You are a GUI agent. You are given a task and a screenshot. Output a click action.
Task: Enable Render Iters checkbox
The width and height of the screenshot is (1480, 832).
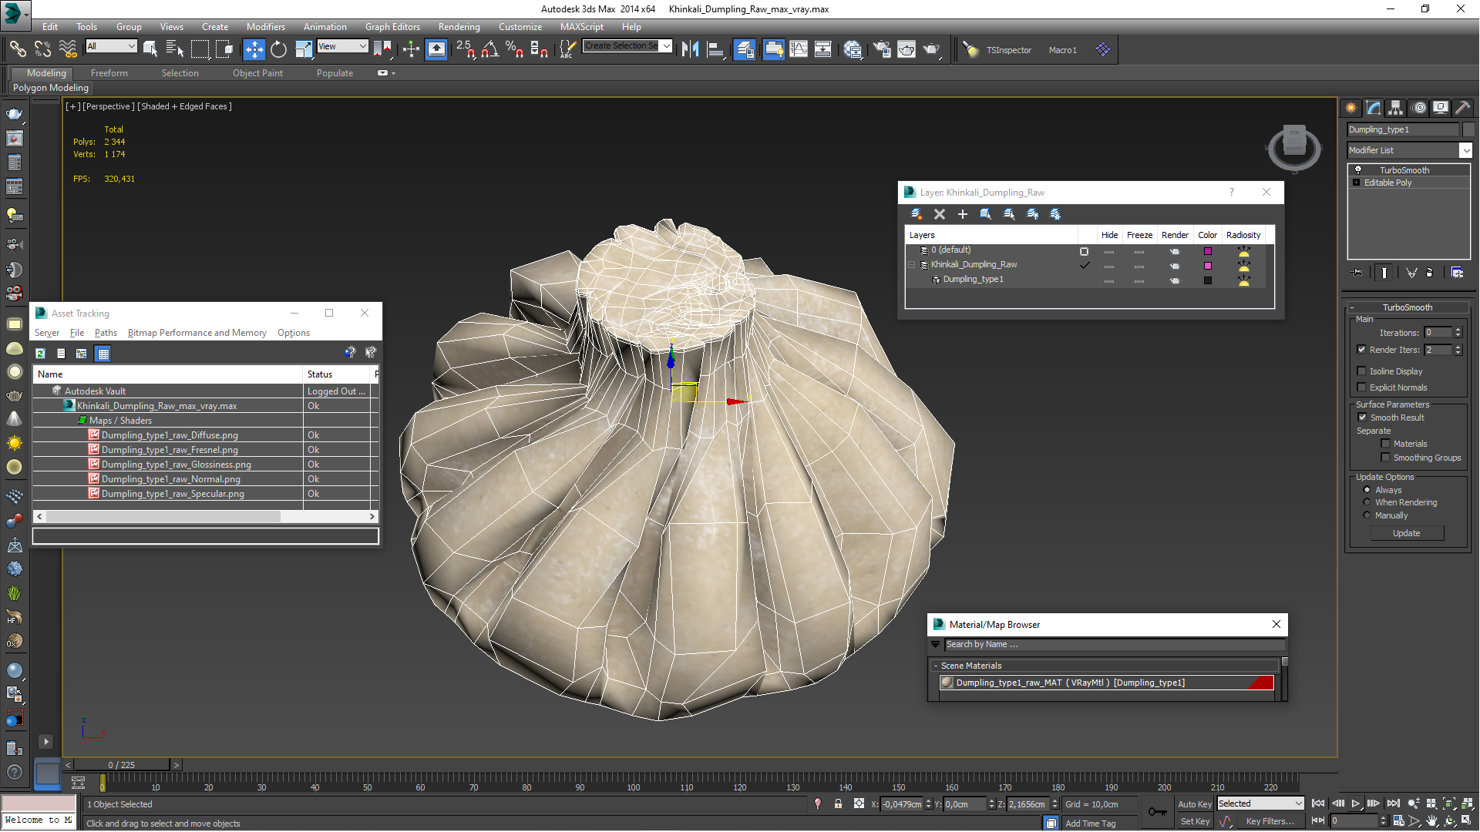1361,350
